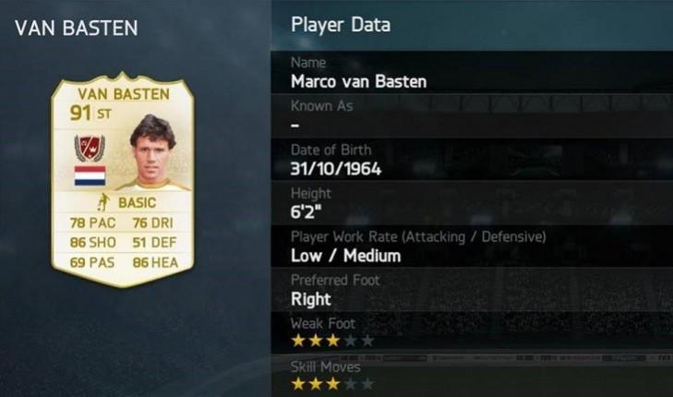Select the Date of Birth 31/10/1964 row
The width and height of the screenshot is (673, 397).
pyautogui.click(x=472, y=159)
